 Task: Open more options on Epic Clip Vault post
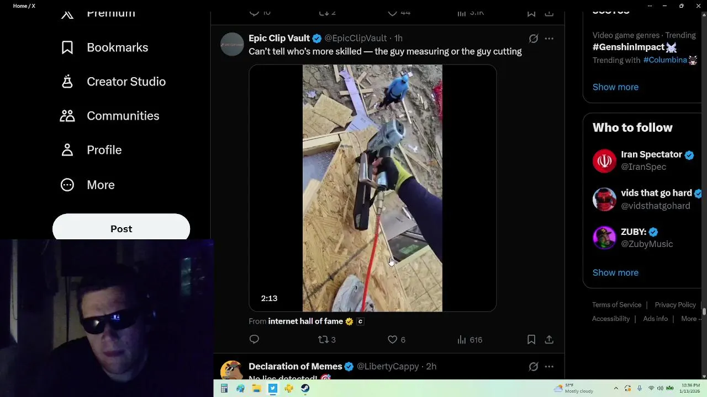click(549, 39)
